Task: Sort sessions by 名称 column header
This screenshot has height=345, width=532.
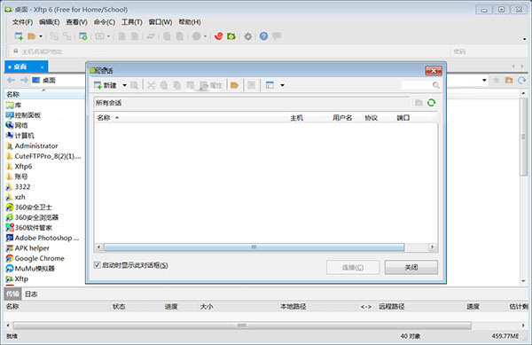Action: point(104,118)
